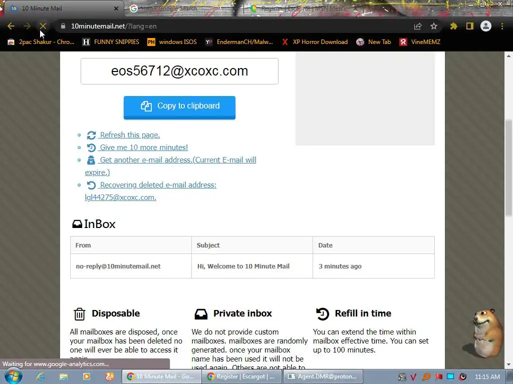Open the no-reply@10minutemail.net message row
This screenshot has height=384, width=513.
coord(252,266)
